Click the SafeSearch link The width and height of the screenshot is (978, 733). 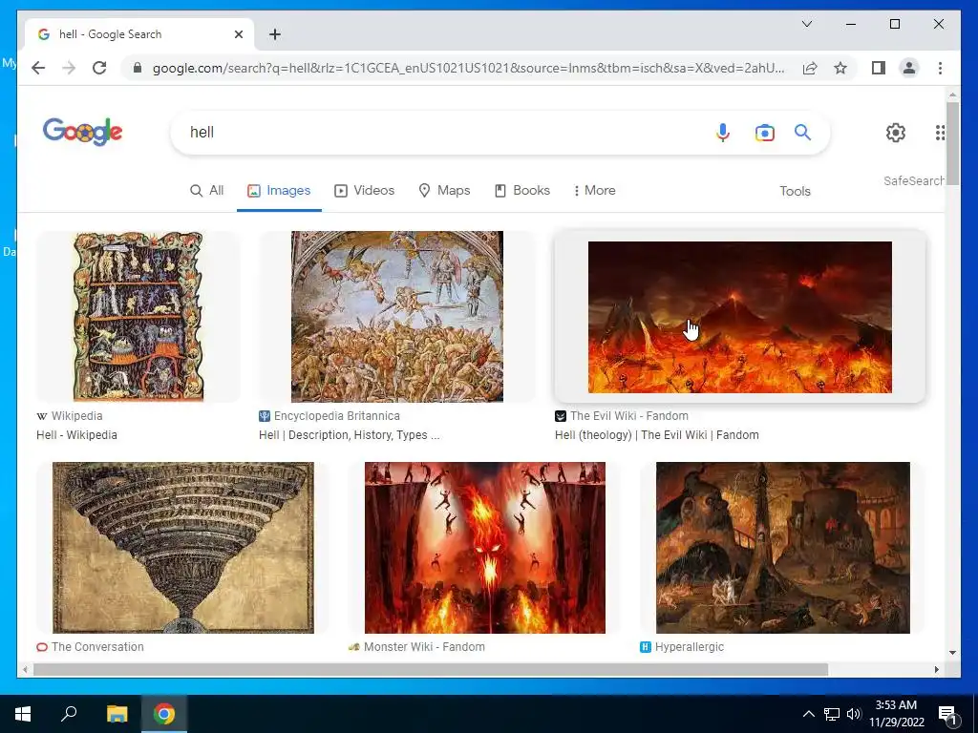[914, 180]
